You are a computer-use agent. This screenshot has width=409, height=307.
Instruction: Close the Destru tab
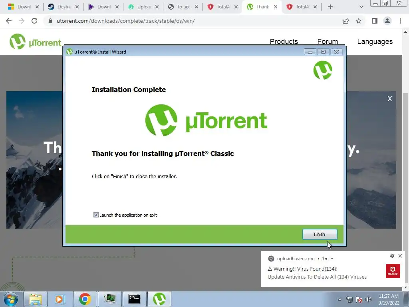[x=77, y=7]
